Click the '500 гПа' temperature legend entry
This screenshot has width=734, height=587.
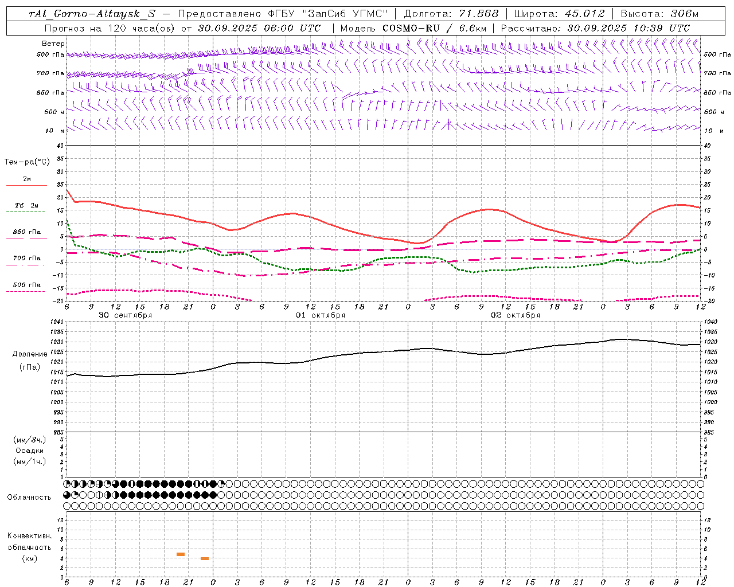click(x=26, y=285)
